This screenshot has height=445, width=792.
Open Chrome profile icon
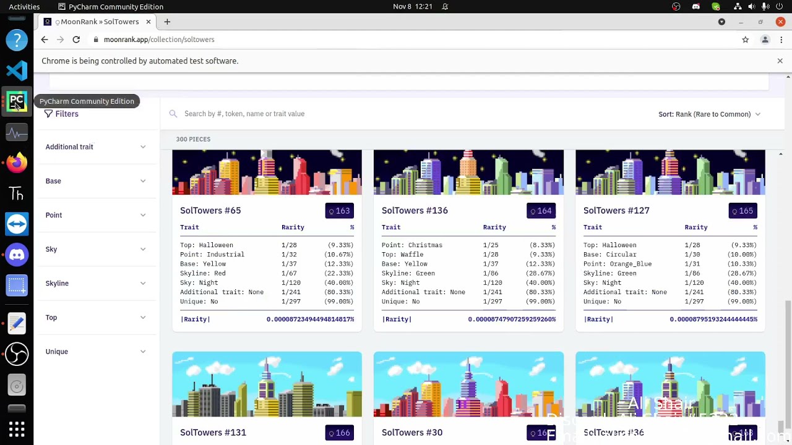(765, 40)
